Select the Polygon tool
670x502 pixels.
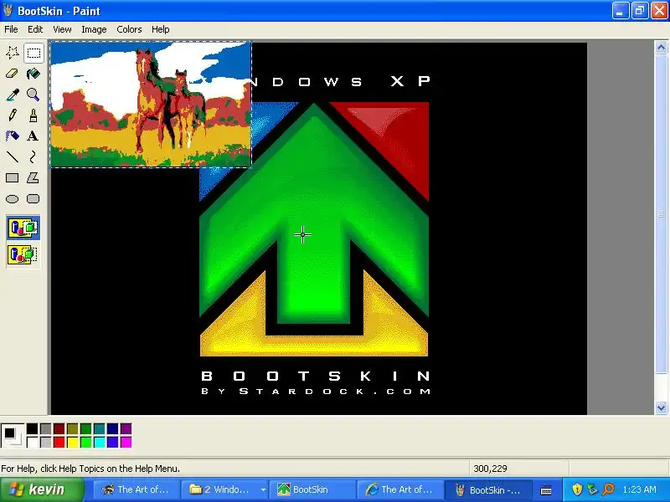coord(33,178)
